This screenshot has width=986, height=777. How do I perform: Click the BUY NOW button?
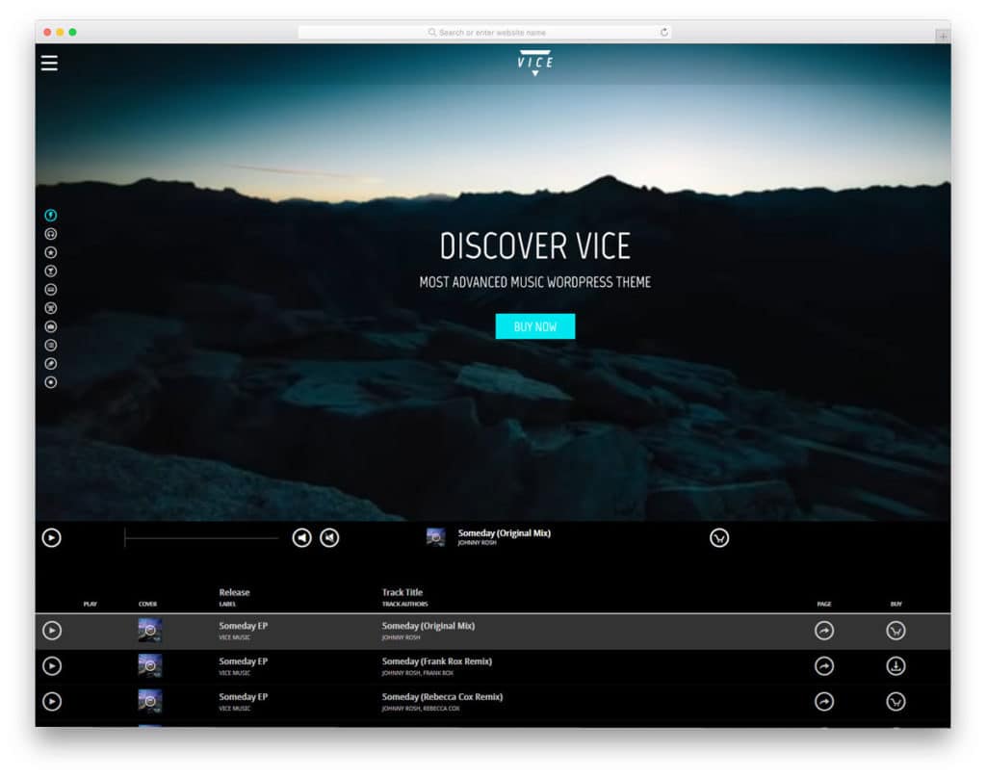pyautogui.click(x=534, y=326)
